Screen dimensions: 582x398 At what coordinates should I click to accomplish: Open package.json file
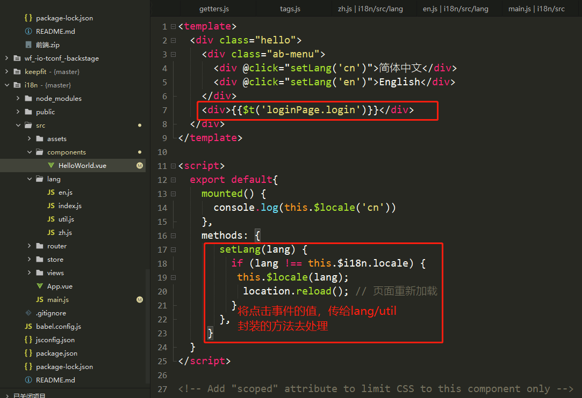(56, 353)
